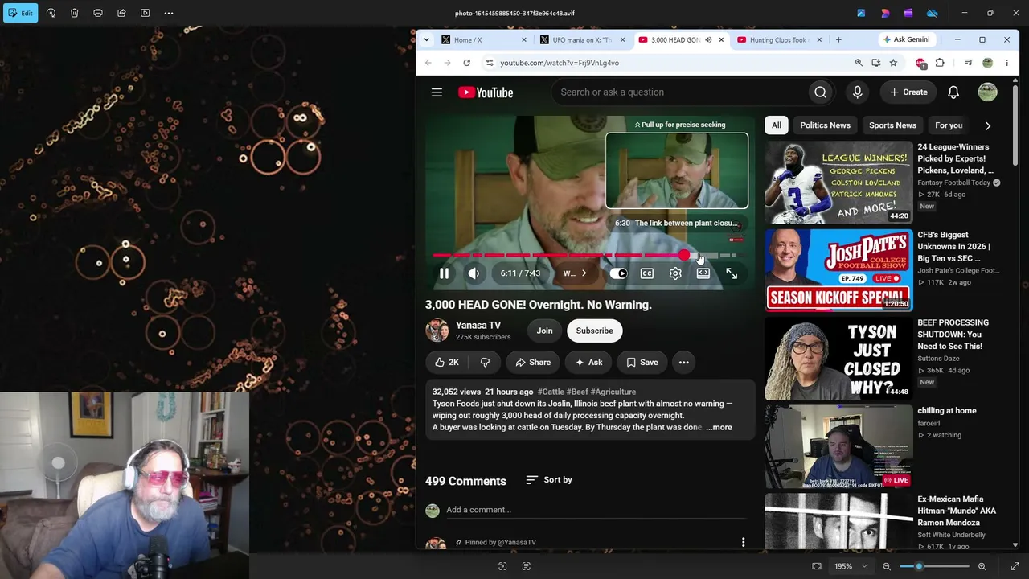Subscribe to Yanasa TV

tap(594, 331)
